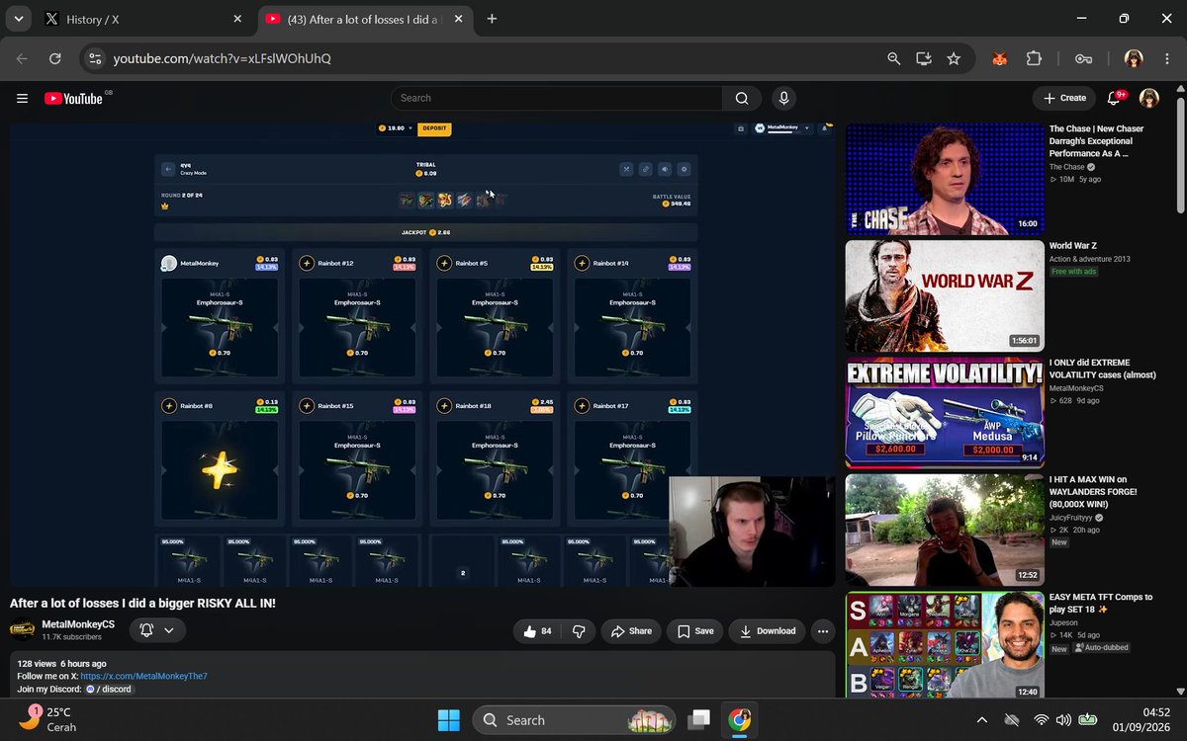
Task: Open MetalMonkeyCS channel name link
Action: [78, 624]
